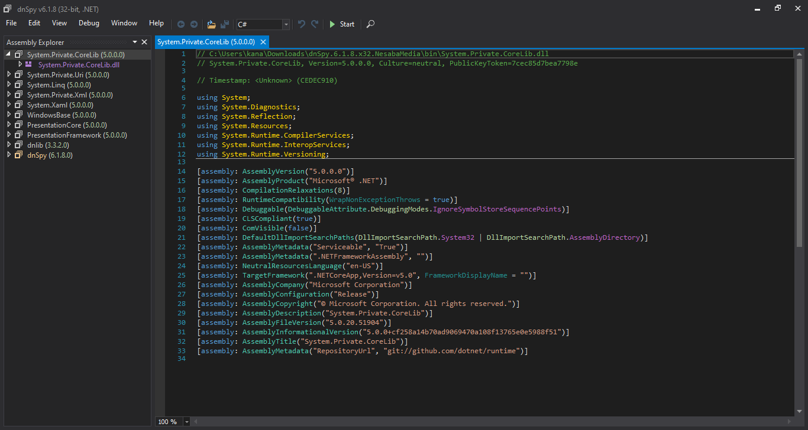This screenshot has width=808, height=430.
Task: Open the Edit menu
Action: point(34,23)
